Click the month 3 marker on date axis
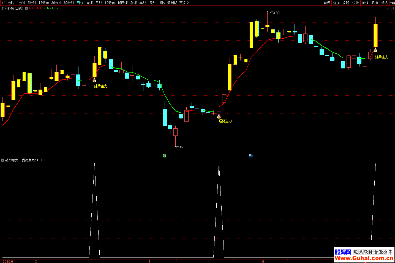The image size is (395, 263). coord(36,261)
